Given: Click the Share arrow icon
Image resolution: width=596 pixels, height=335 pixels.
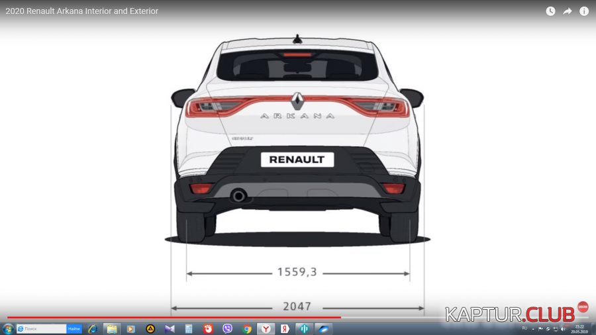Looking at the screenshot, I should (567, 11).
